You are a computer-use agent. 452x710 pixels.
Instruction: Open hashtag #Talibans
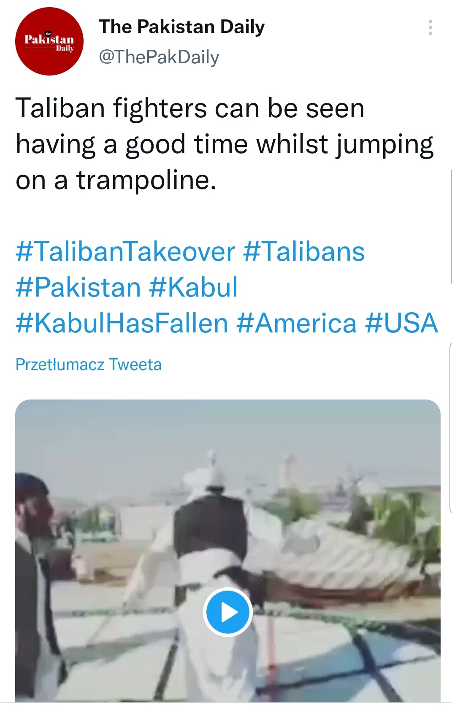pos(304,251)
